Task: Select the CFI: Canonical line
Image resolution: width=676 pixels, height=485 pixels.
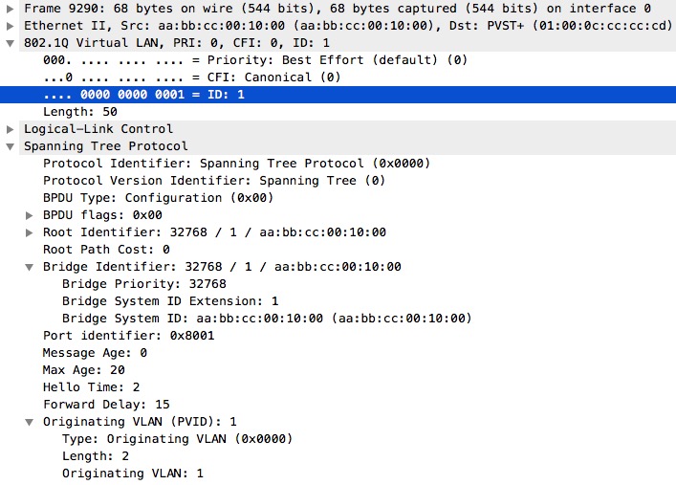Action: [192, 77]
